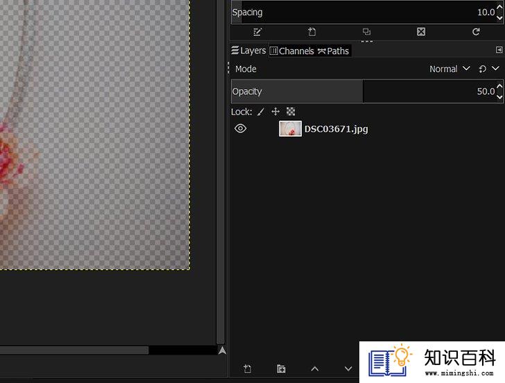The height and width of the screenshot is (383, 505).
Task: Open the Layers tab
Action: click(x=248, y=51)
